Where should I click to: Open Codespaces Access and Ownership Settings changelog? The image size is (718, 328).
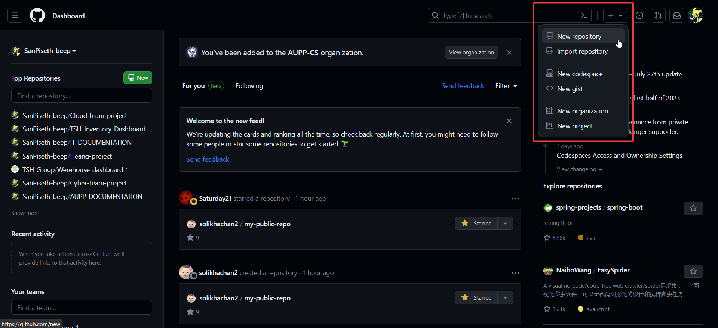[619, 156]
